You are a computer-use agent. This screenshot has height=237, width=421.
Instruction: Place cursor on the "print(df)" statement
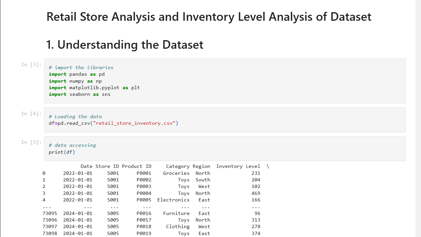pyautogui.click(x=62, y=152)
